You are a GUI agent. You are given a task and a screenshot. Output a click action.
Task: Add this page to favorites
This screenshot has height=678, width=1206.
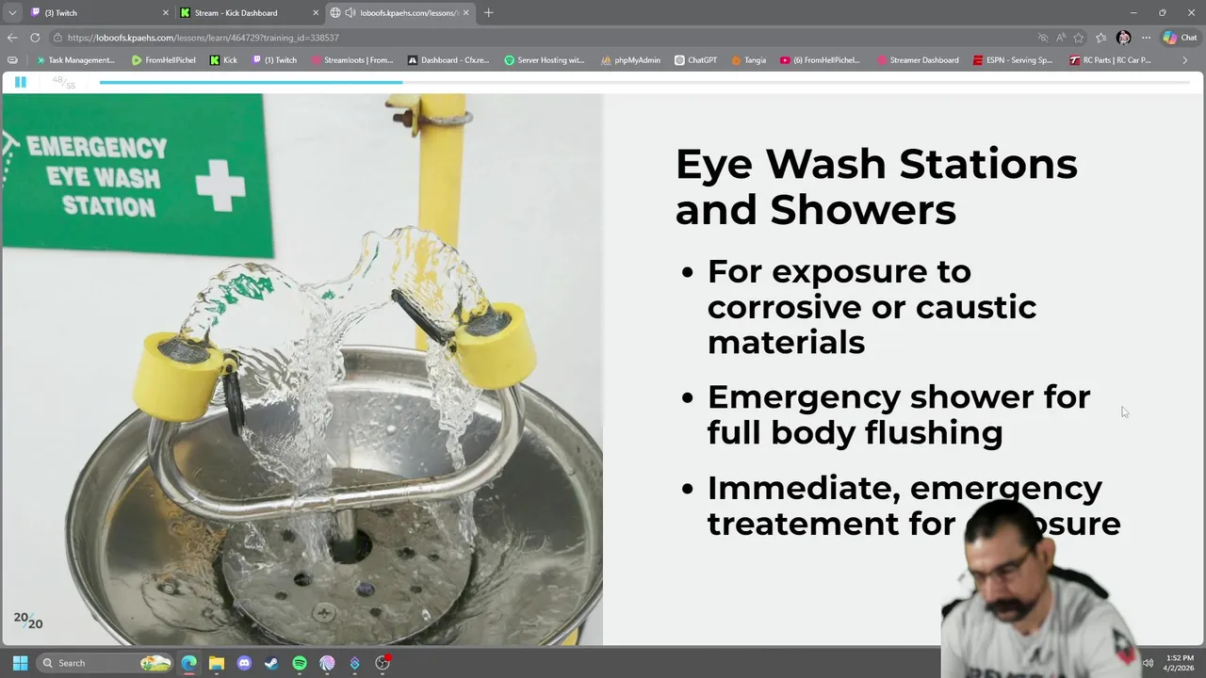[x=1079, y=38]
